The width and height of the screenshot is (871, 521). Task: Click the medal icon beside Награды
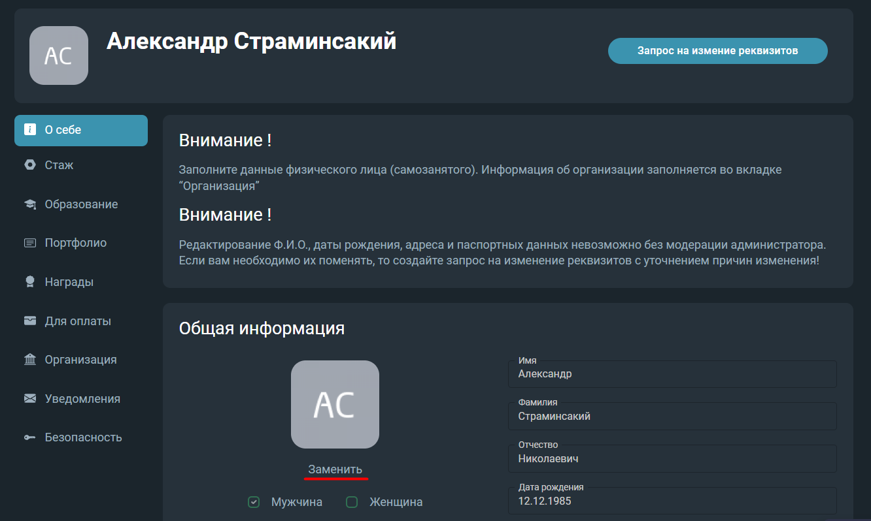(29, 282)
